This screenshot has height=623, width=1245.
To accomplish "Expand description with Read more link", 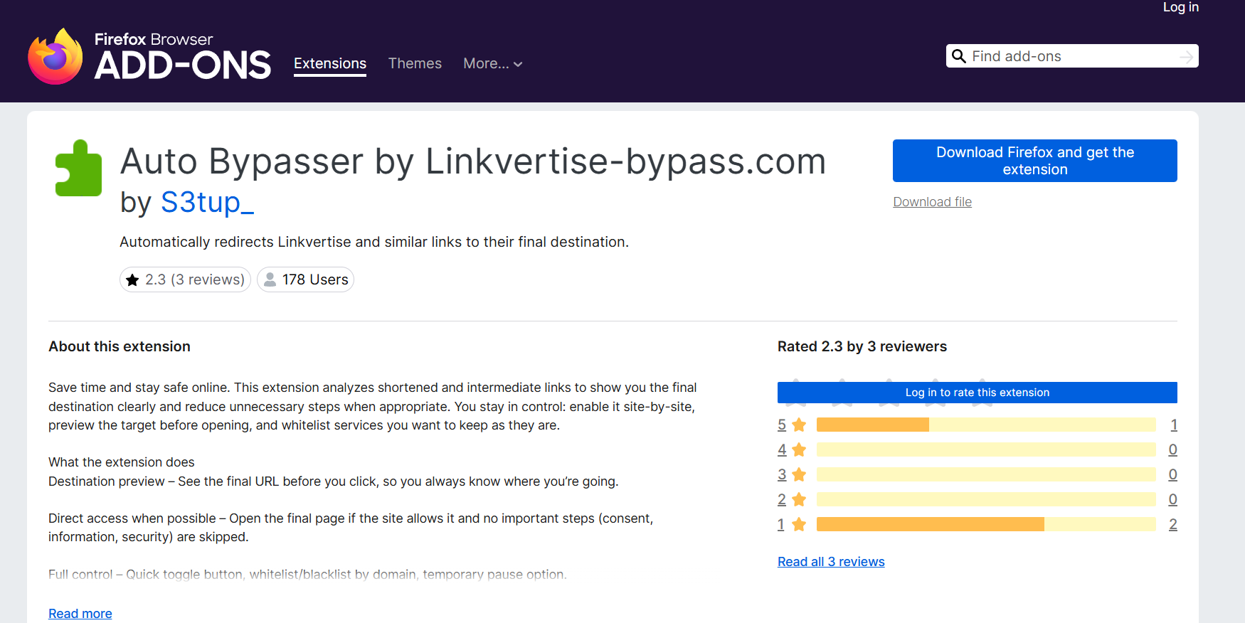I will 80,613.
